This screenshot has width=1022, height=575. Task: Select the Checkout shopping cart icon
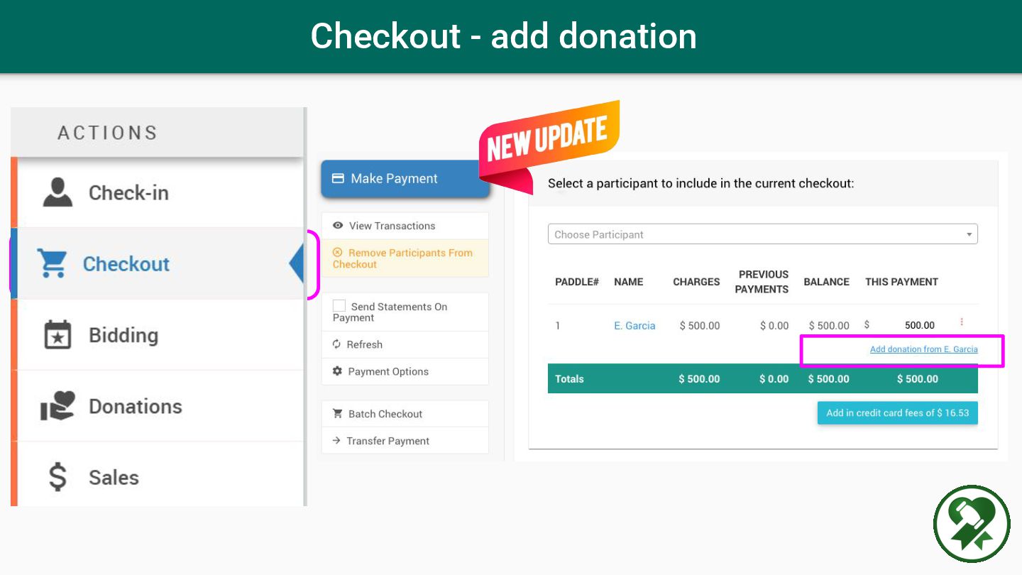click(x=53, y=263)
